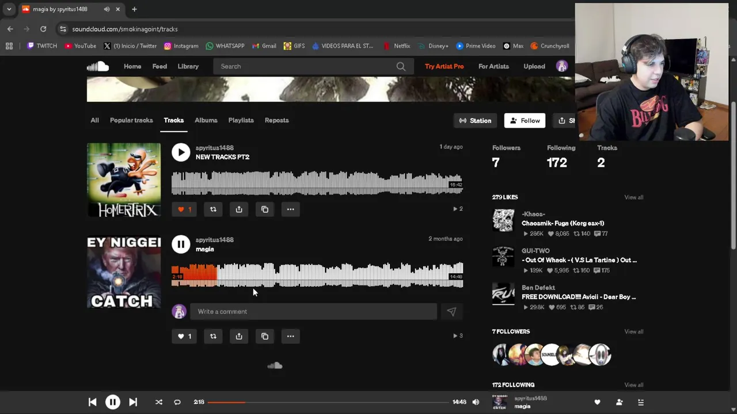This screenshot has width=737, height=414.
Task: Go back in browser toolbar
Action: tap(10, 29)
